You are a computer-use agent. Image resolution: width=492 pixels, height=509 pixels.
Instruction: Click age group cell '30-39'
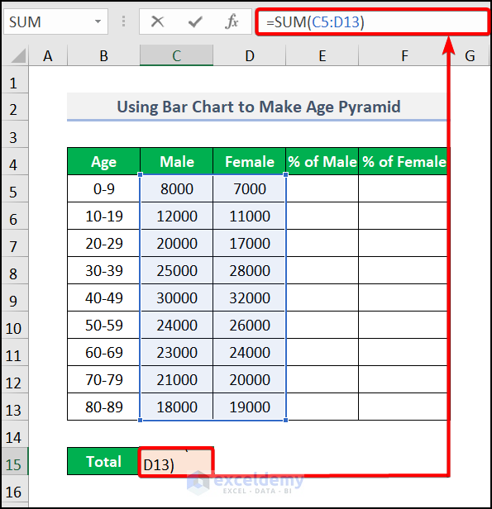coord(103,270)
